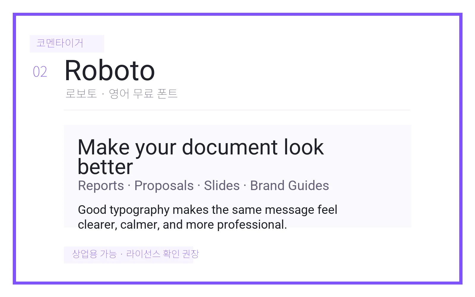The height and width of the screenshot is (297, 475).
Task: Click the 코멘타이거 label tag
Action: (x=67, y=44)
